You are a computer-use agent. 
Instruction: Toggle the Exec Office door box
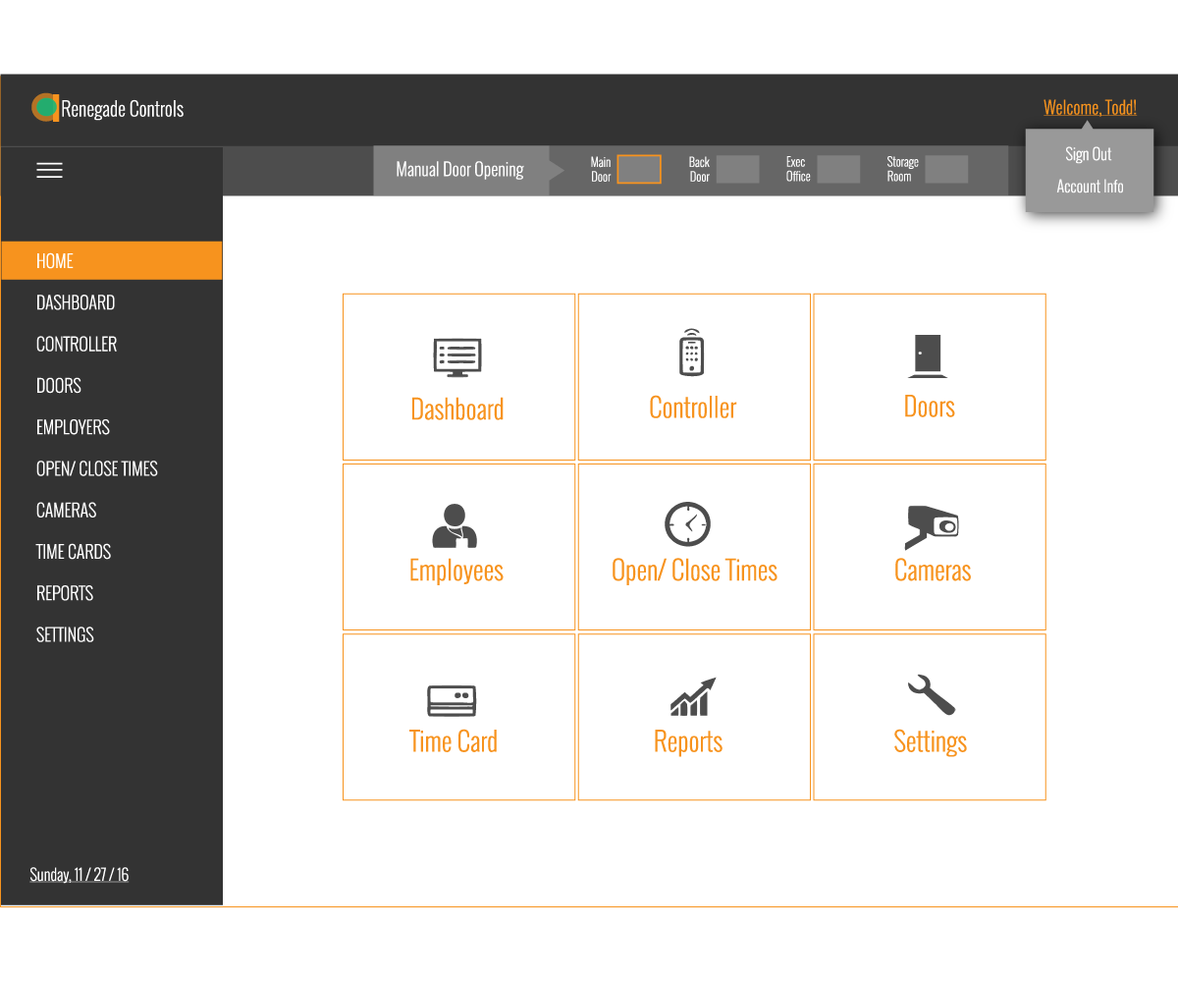click(x=838, y=170)
